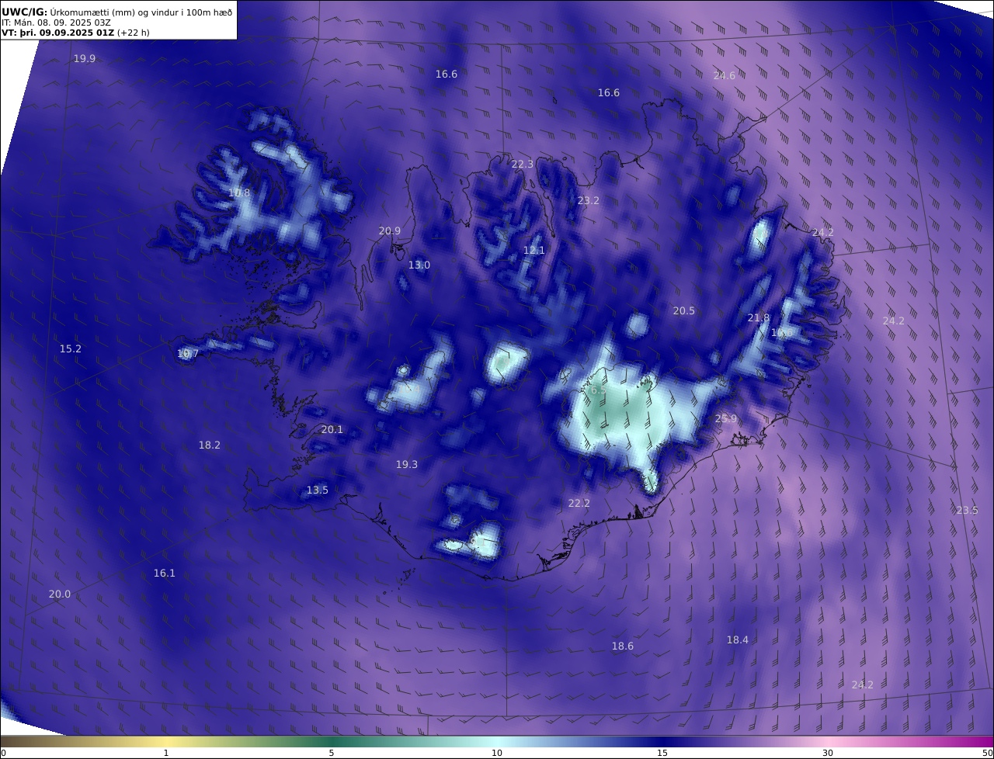
Task: Pick the 18.6 value label
Action: (x=623, y=646)
